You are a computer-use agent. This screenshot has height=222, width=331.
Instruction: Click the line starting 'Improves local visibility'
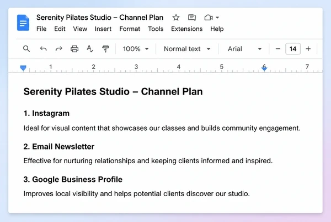137,193
